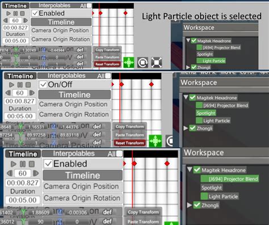Screen dimensions: 269x225
Task: Expand Zhongli node in middle Workspace
Action: click(186, 128)
